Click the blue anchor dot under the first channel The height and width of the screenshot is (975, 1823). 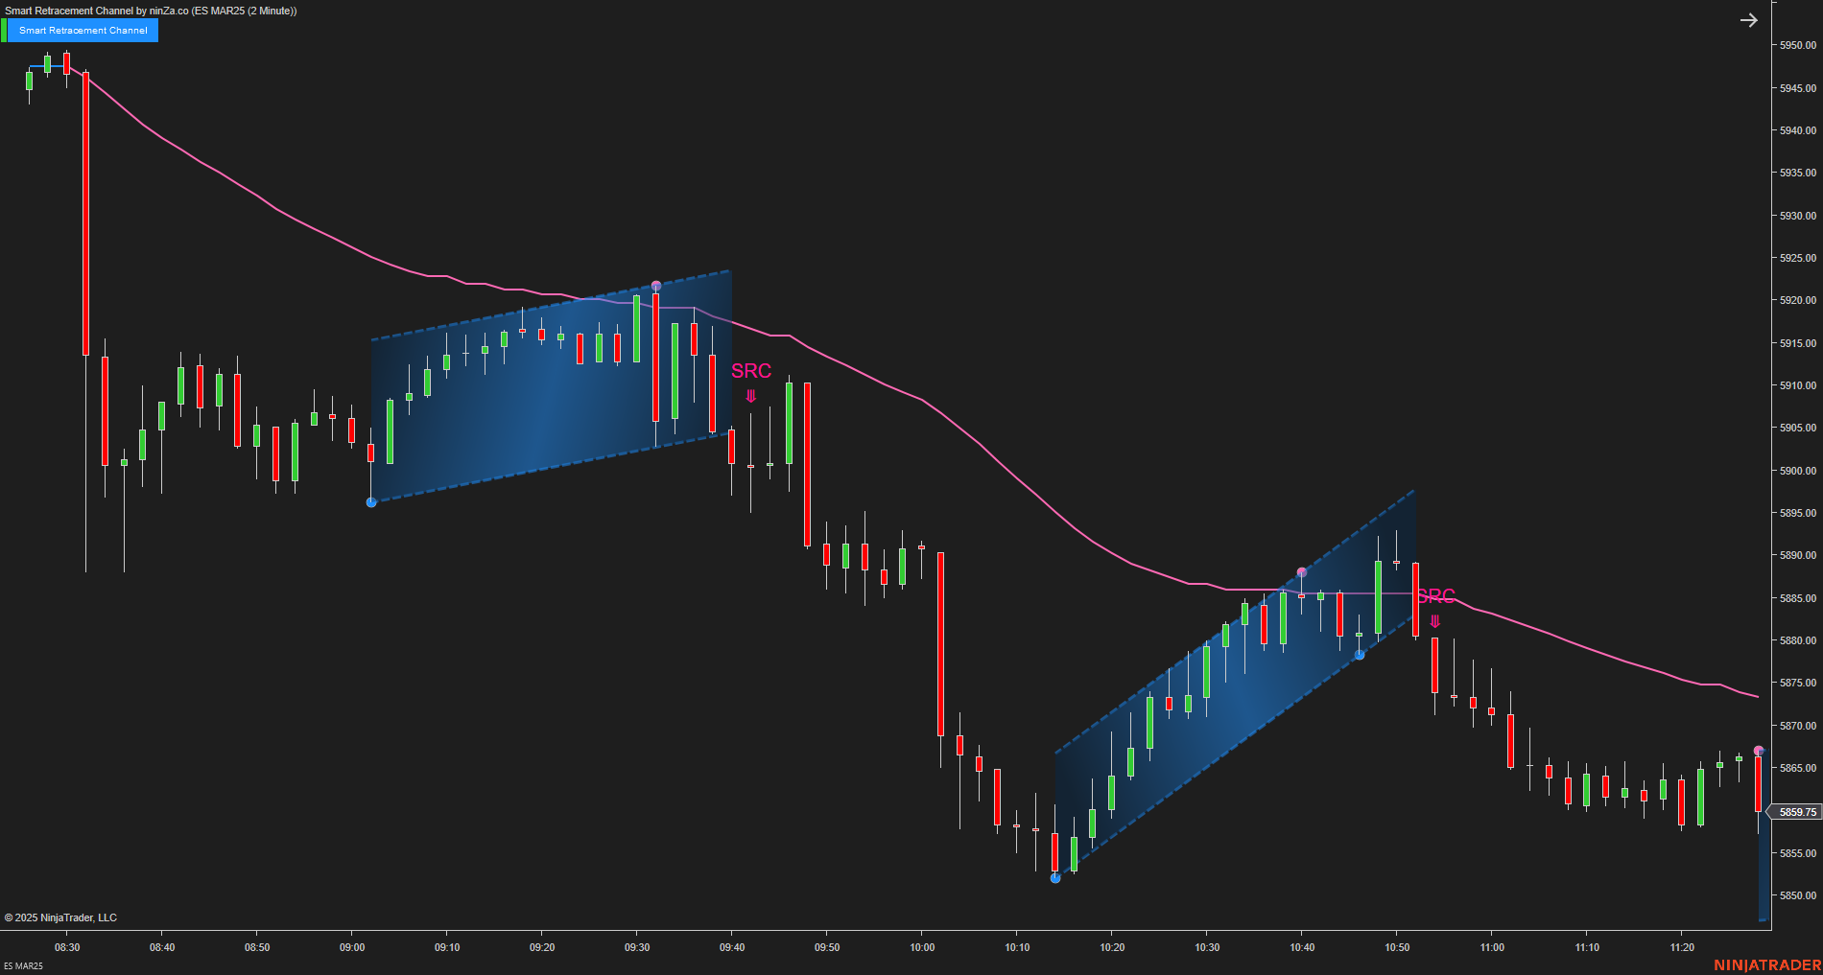(370, 500)
